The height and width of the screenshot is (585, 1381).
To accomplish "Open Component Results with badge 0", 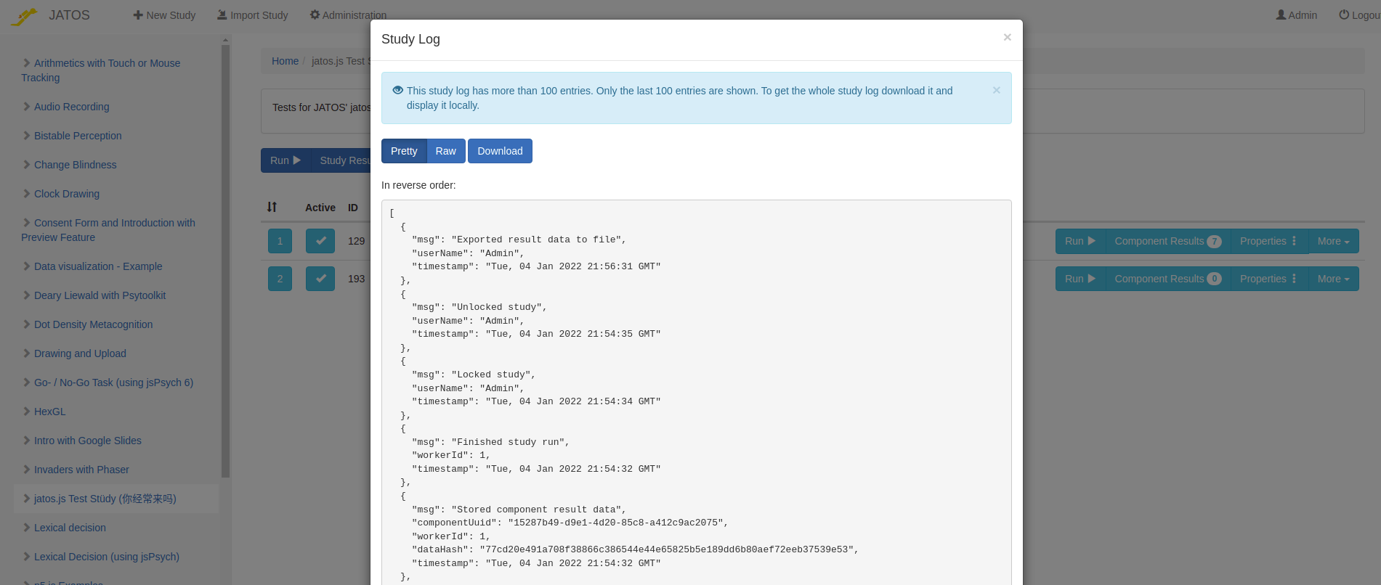I will point(1167,279).
